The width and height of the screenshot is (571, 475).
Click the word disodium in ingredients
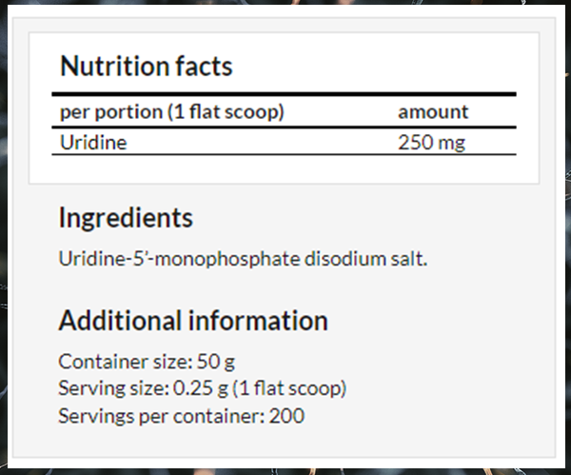click(345, 259)
